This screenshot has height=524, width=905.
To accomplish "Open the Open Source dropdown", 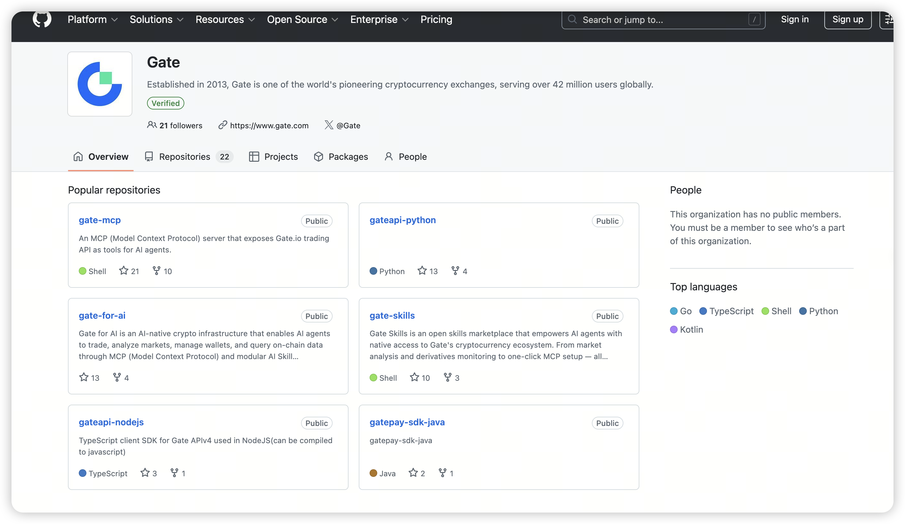I will tap(302, 19).
